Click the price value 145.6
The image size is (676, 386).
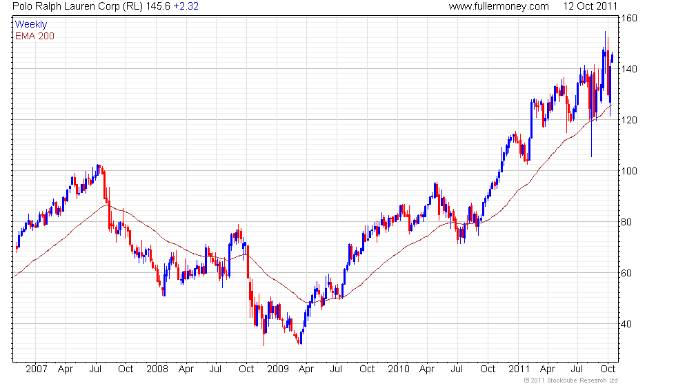[158, 6]
